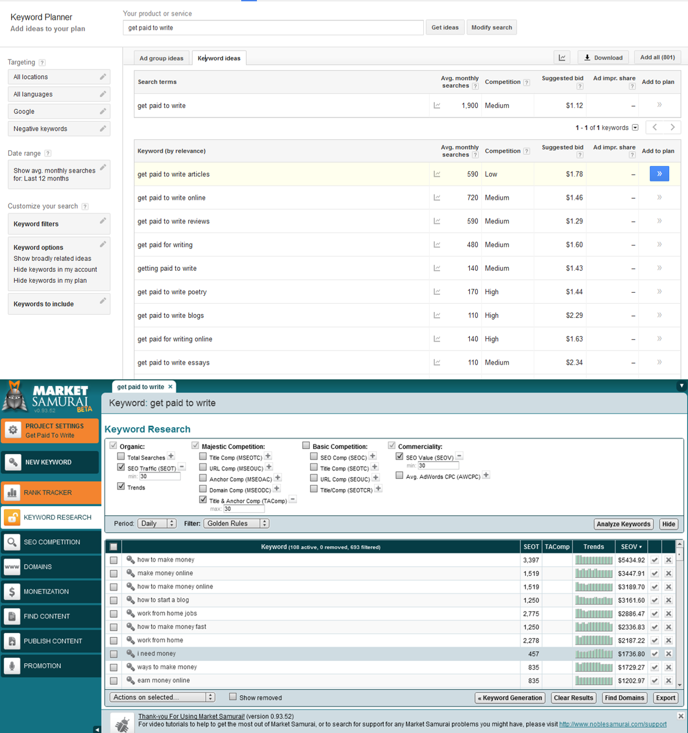Click the chart view icon beside Download
The image size is (688, 733).
pos(562,58)
